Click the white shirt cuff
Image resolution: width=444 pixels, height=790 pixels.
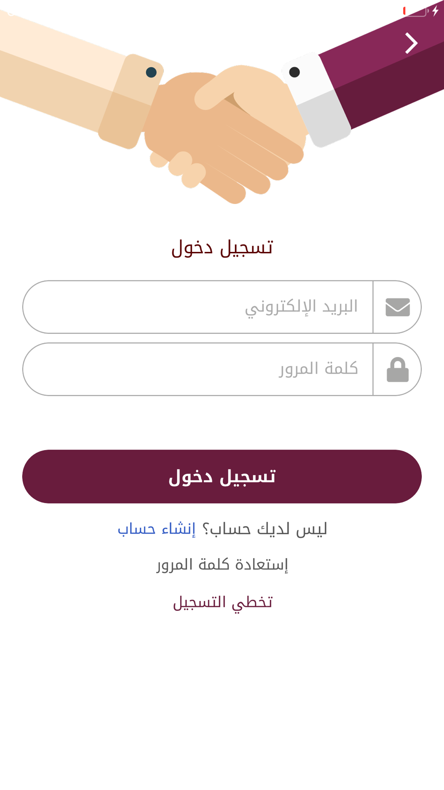click(x=316, y=100)
